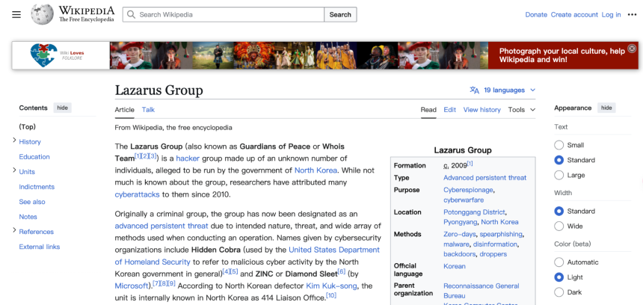Jump to See also section
The width and height of the screenshot is (643, 305).
click(x=32, y=202)
